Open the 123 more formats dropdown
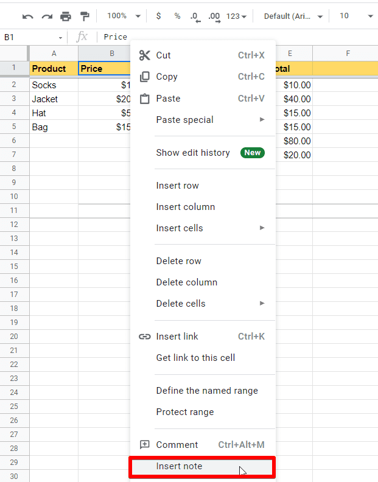 (236, 16)
